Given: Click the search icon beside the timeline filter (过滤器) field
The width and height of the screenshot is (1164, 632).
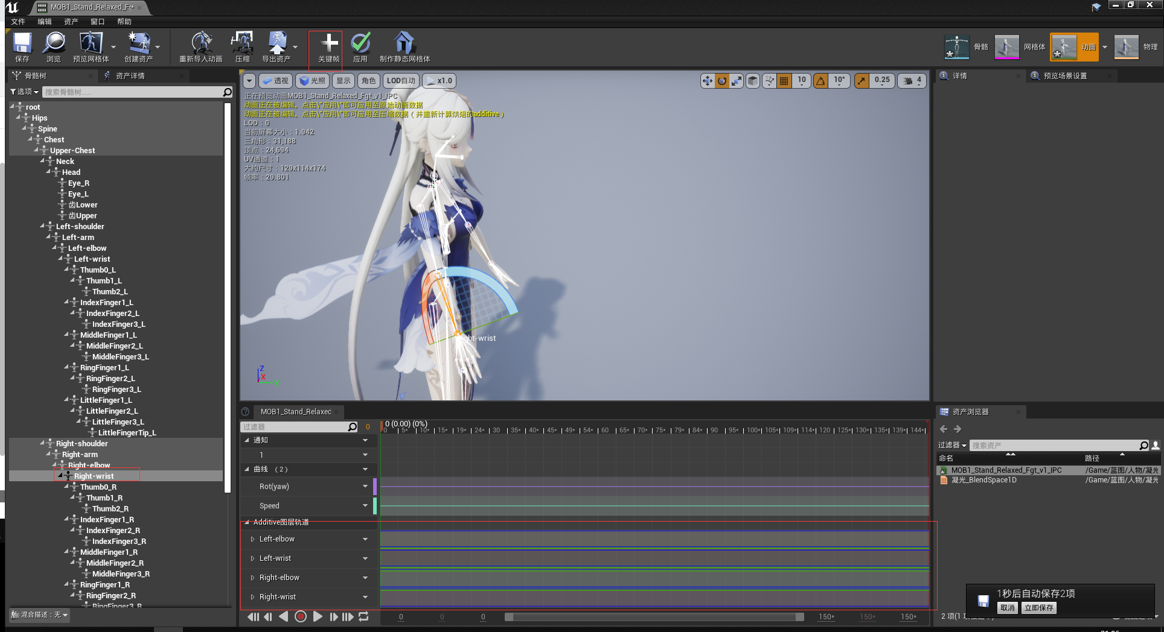Looking at the screenshot, I should point(353,427).
